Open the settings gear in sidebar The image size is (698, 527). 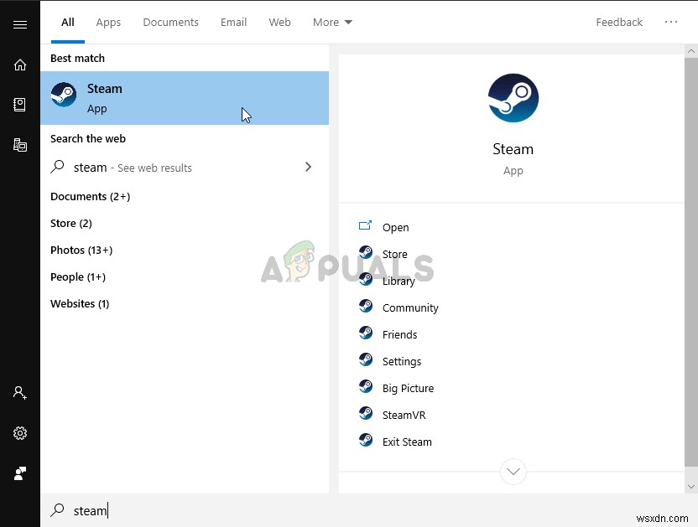pyautogui.click(x=20, y=432)
